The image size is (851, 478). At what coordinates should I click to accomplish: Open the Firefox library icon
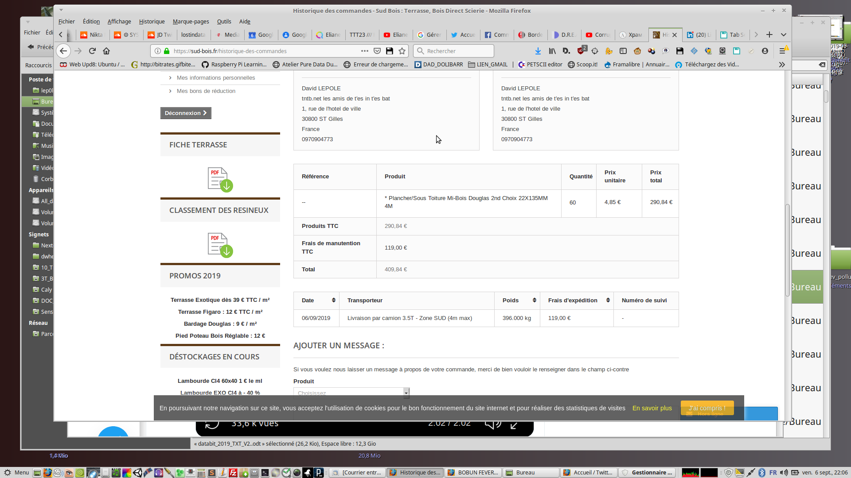(552, 51)
